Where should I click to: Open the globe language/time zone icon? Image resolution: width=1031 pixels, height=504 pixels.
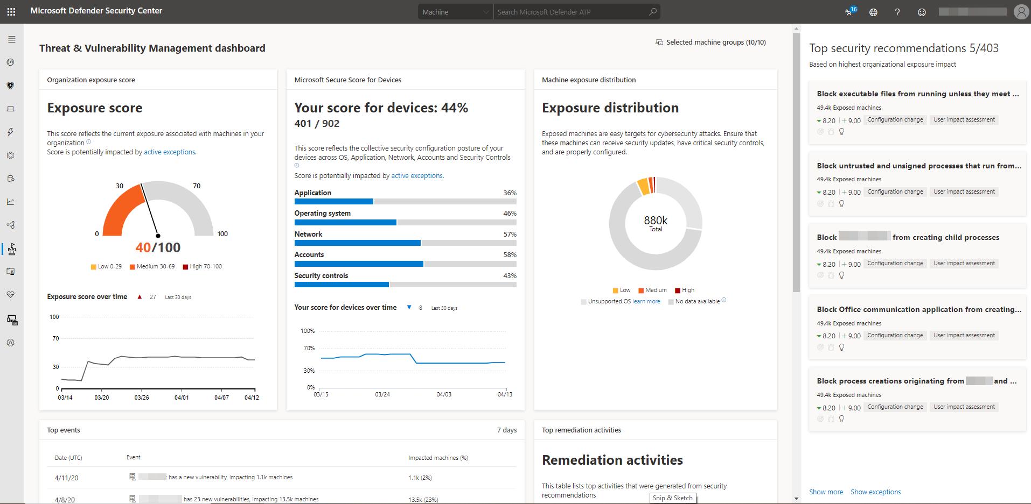[873, 12]
